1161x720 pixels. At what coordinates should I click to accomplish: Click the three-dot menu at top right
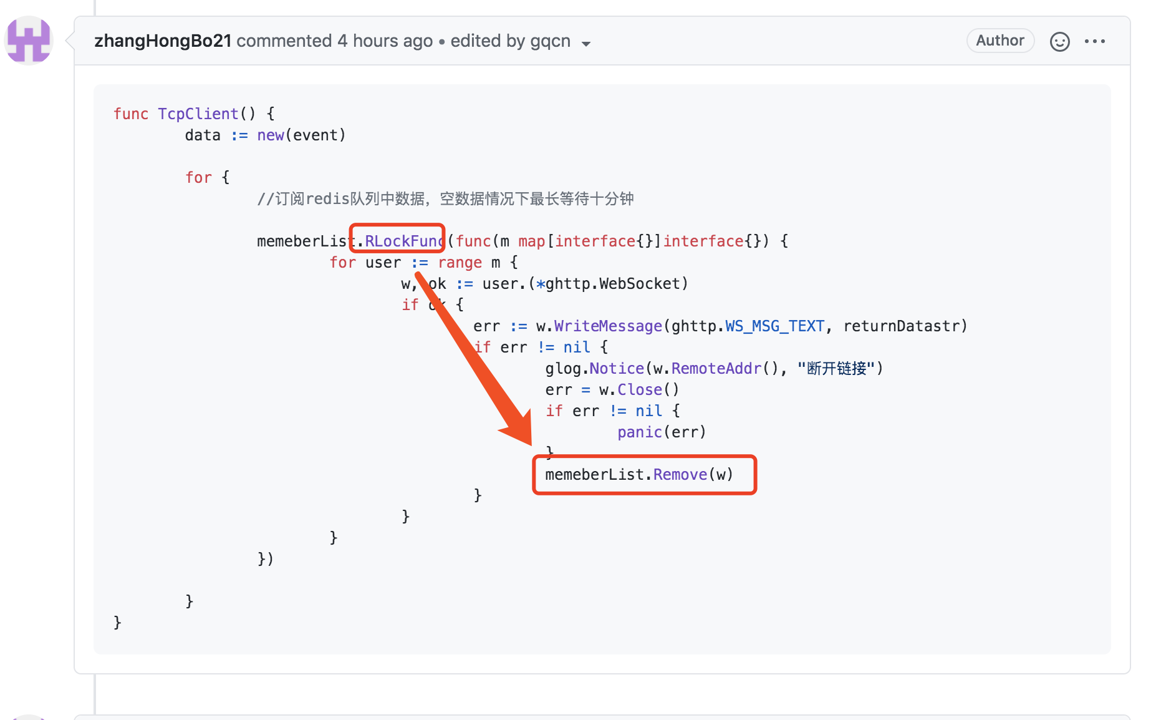click(x=1096, y=41)
